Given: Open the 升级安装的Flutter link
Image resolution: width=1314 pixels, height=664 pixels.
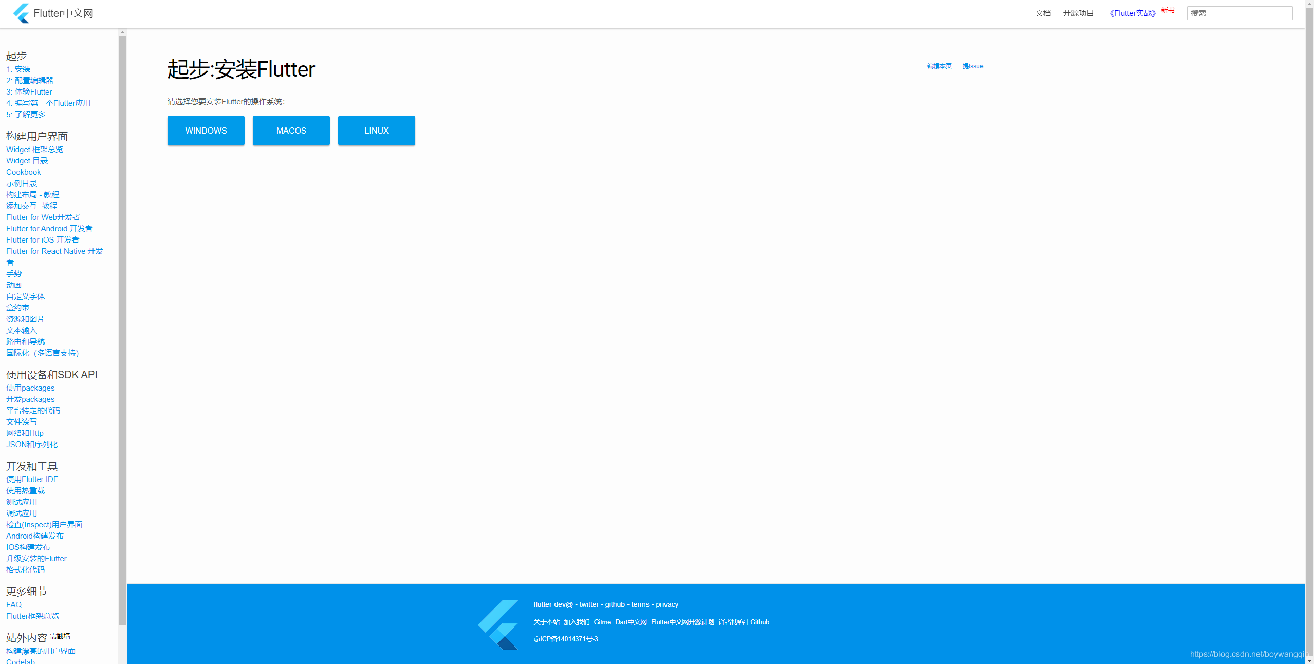Looking at the screenshot, I should (36, 559).
